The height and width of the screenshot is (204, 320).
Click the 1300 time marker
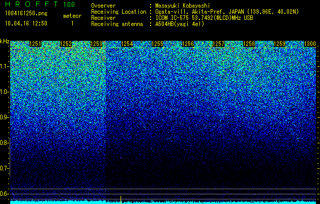click(310, 44)
